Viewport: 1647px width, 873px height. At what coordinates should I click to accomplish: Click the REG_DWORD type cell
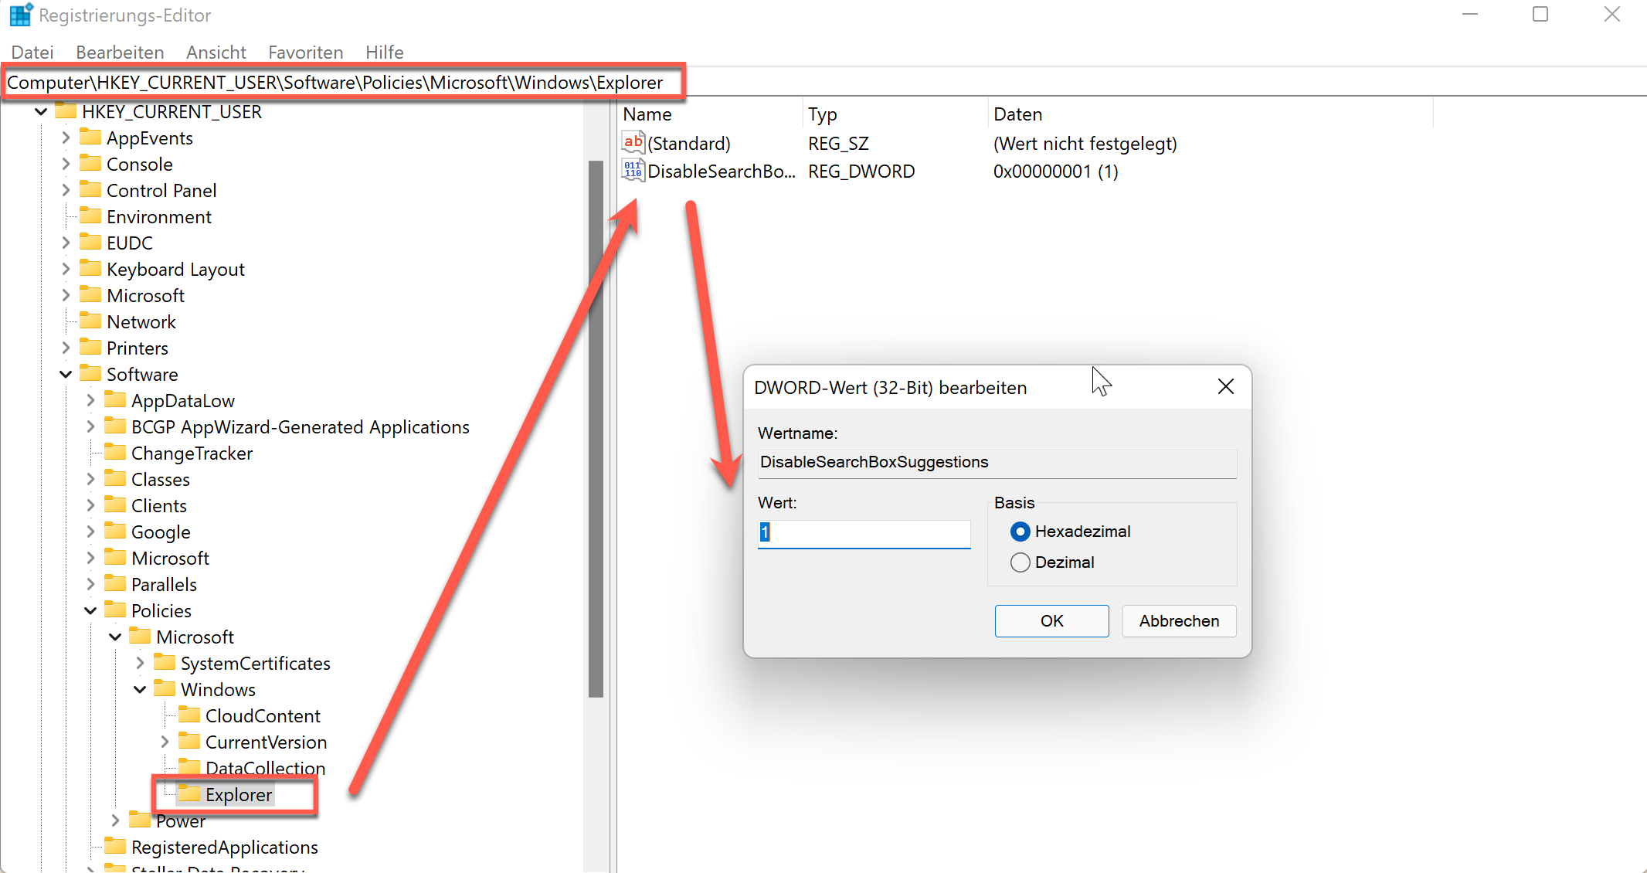click(861, 172)
